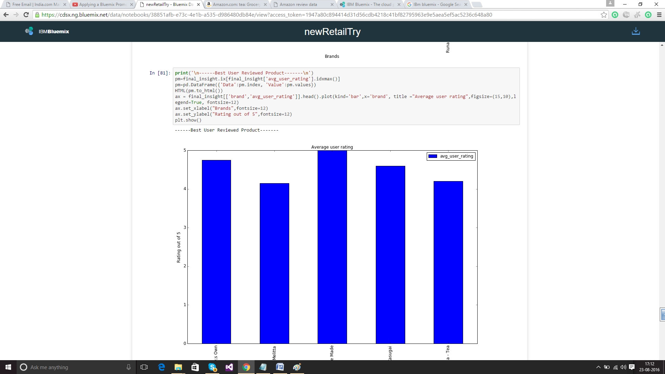Go back to the previous page

click(6, 15)
